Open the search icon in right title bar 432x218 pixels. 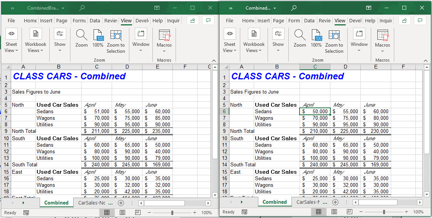pos(294,8)
